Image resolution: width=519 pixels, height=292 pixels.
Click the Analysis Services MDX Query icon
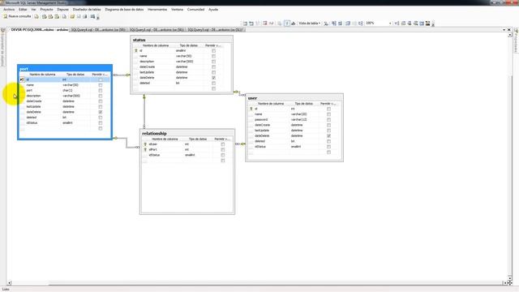pyautogui.click(x=44, y=16)
